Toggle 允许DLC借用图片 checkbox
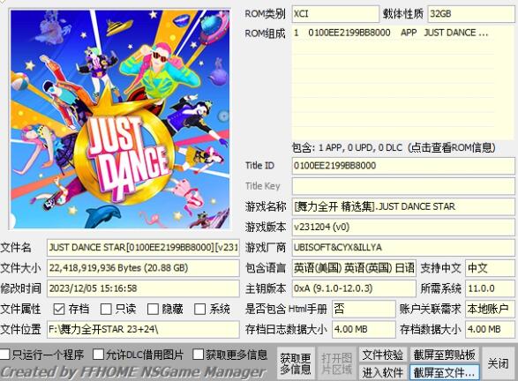 point(98,355)
